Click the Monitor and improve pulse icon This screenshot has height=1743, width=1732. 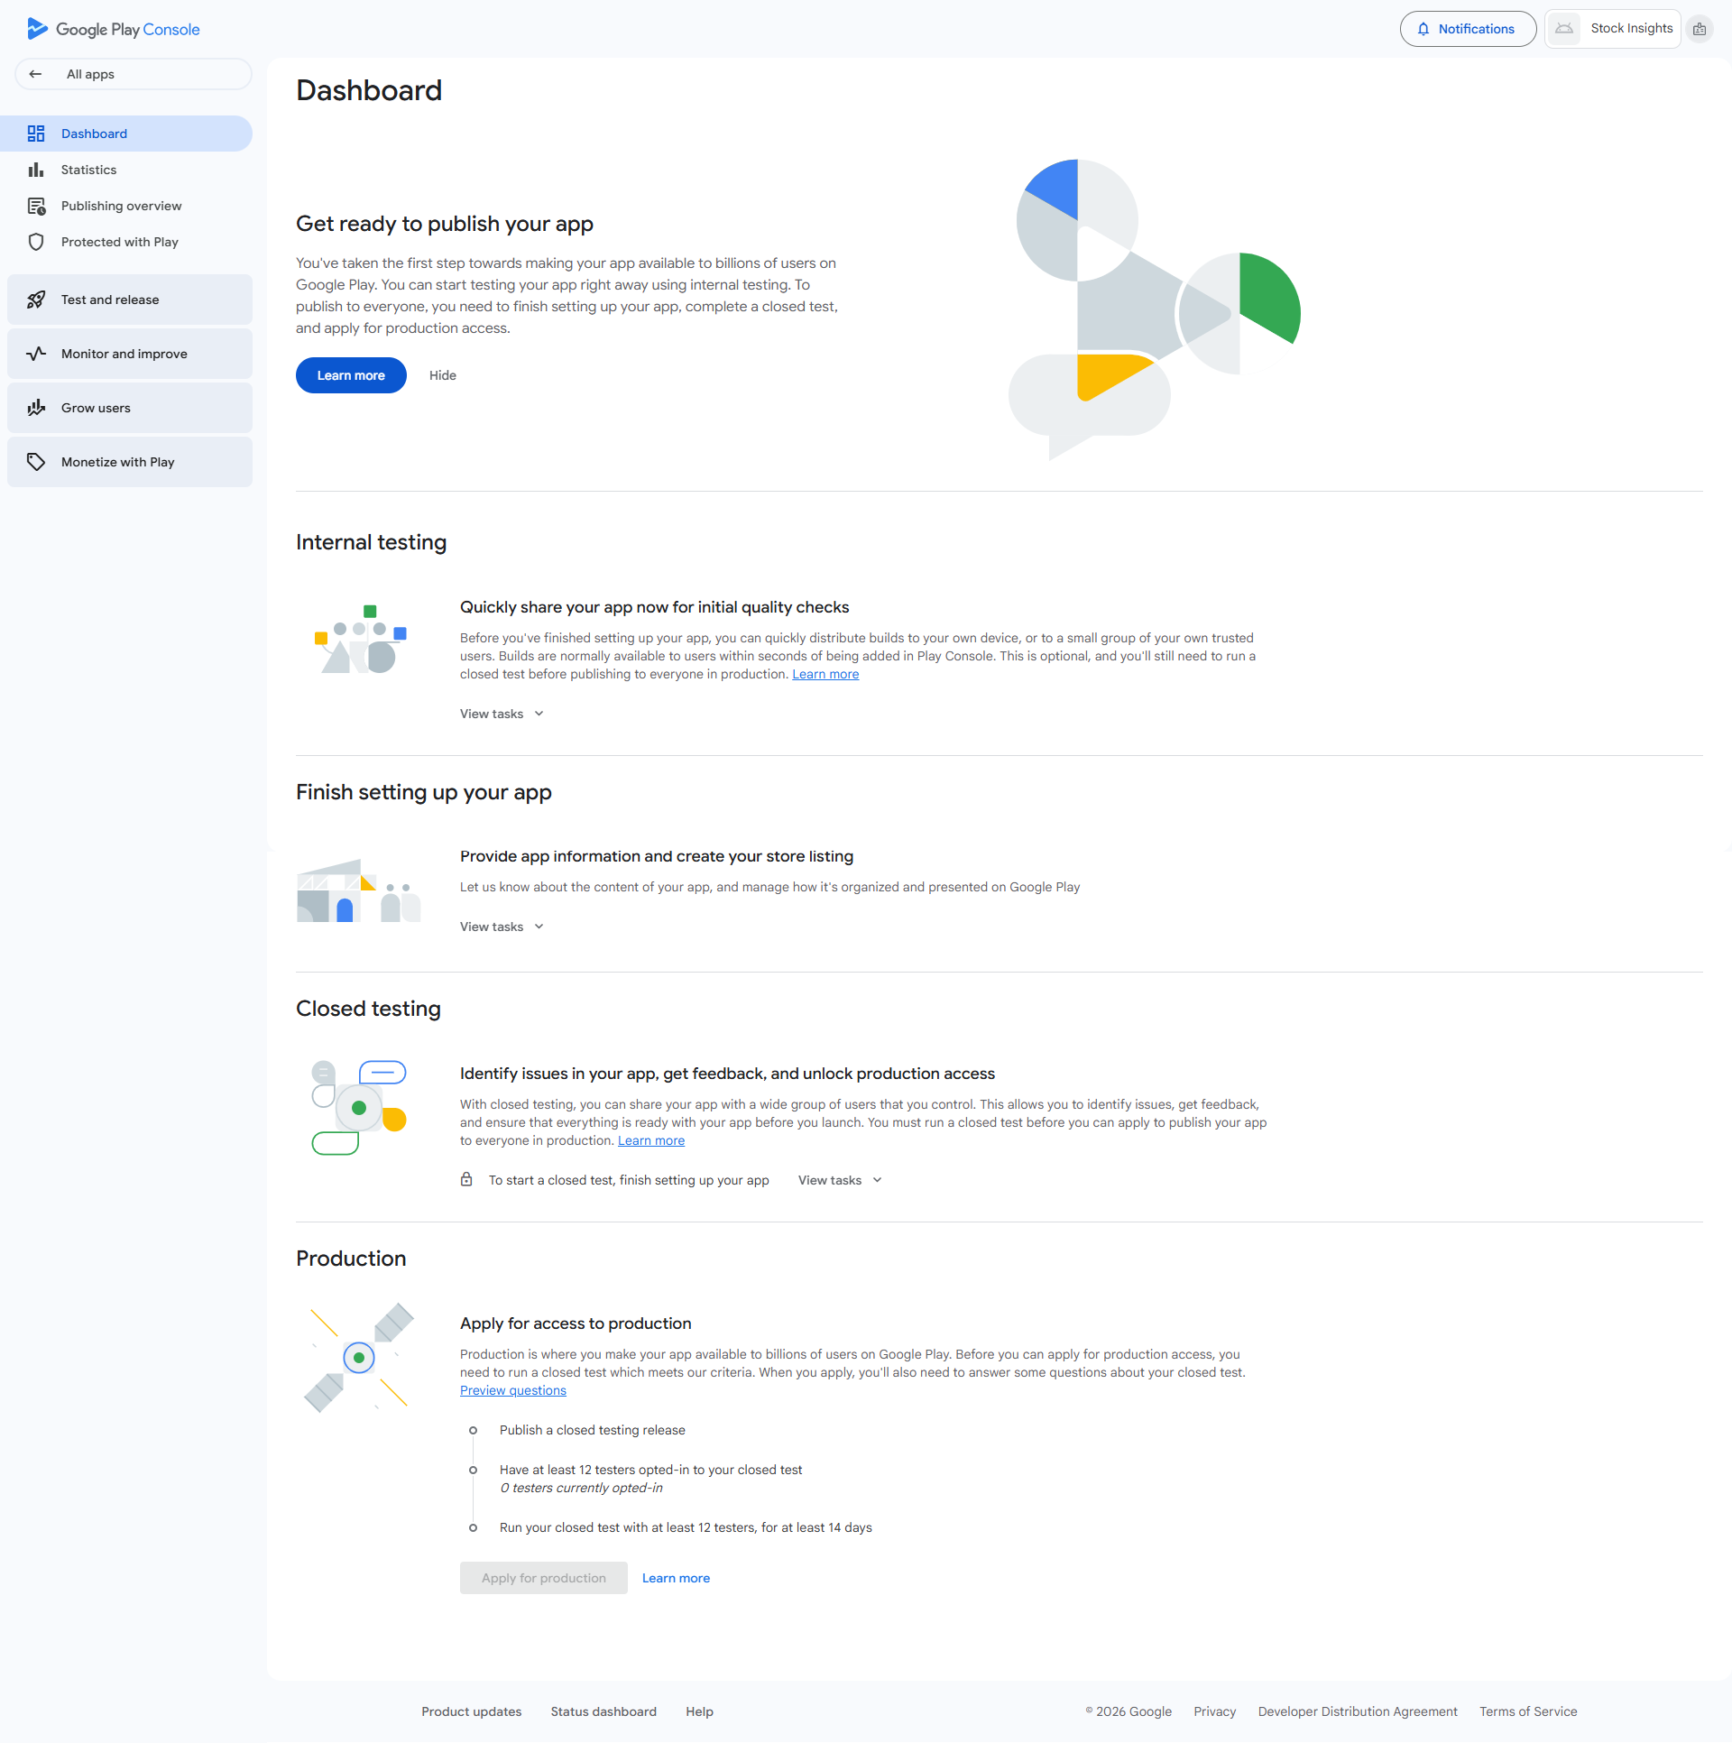pos(36,354)
